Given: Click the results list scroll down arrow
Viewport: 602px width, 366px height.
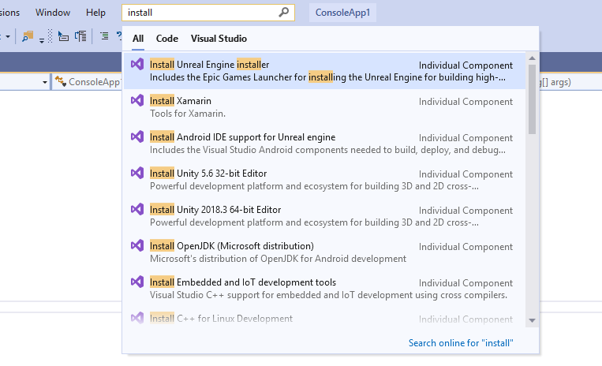Looking at the screenshot, I should 532,320.
